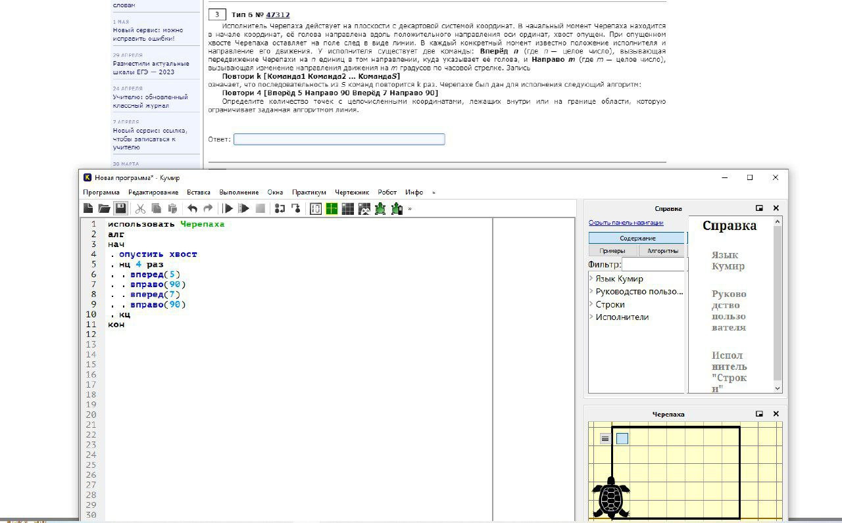Image resolution: width=842 pixels, height=523 pixels.
Task: Open a file with the folder icon
Action: coord(104,208)
